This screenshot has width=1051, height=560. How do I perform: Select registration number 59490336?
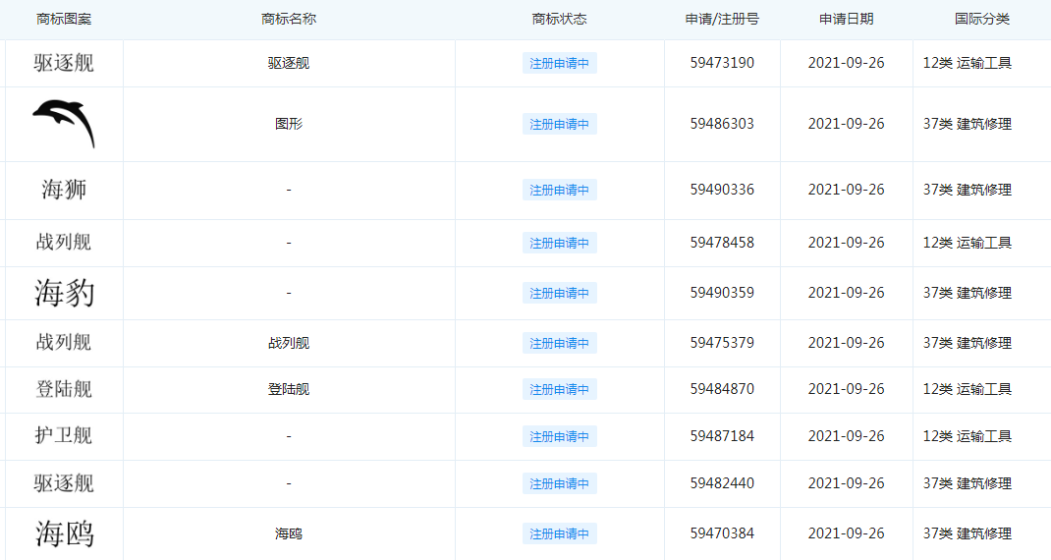722,190
